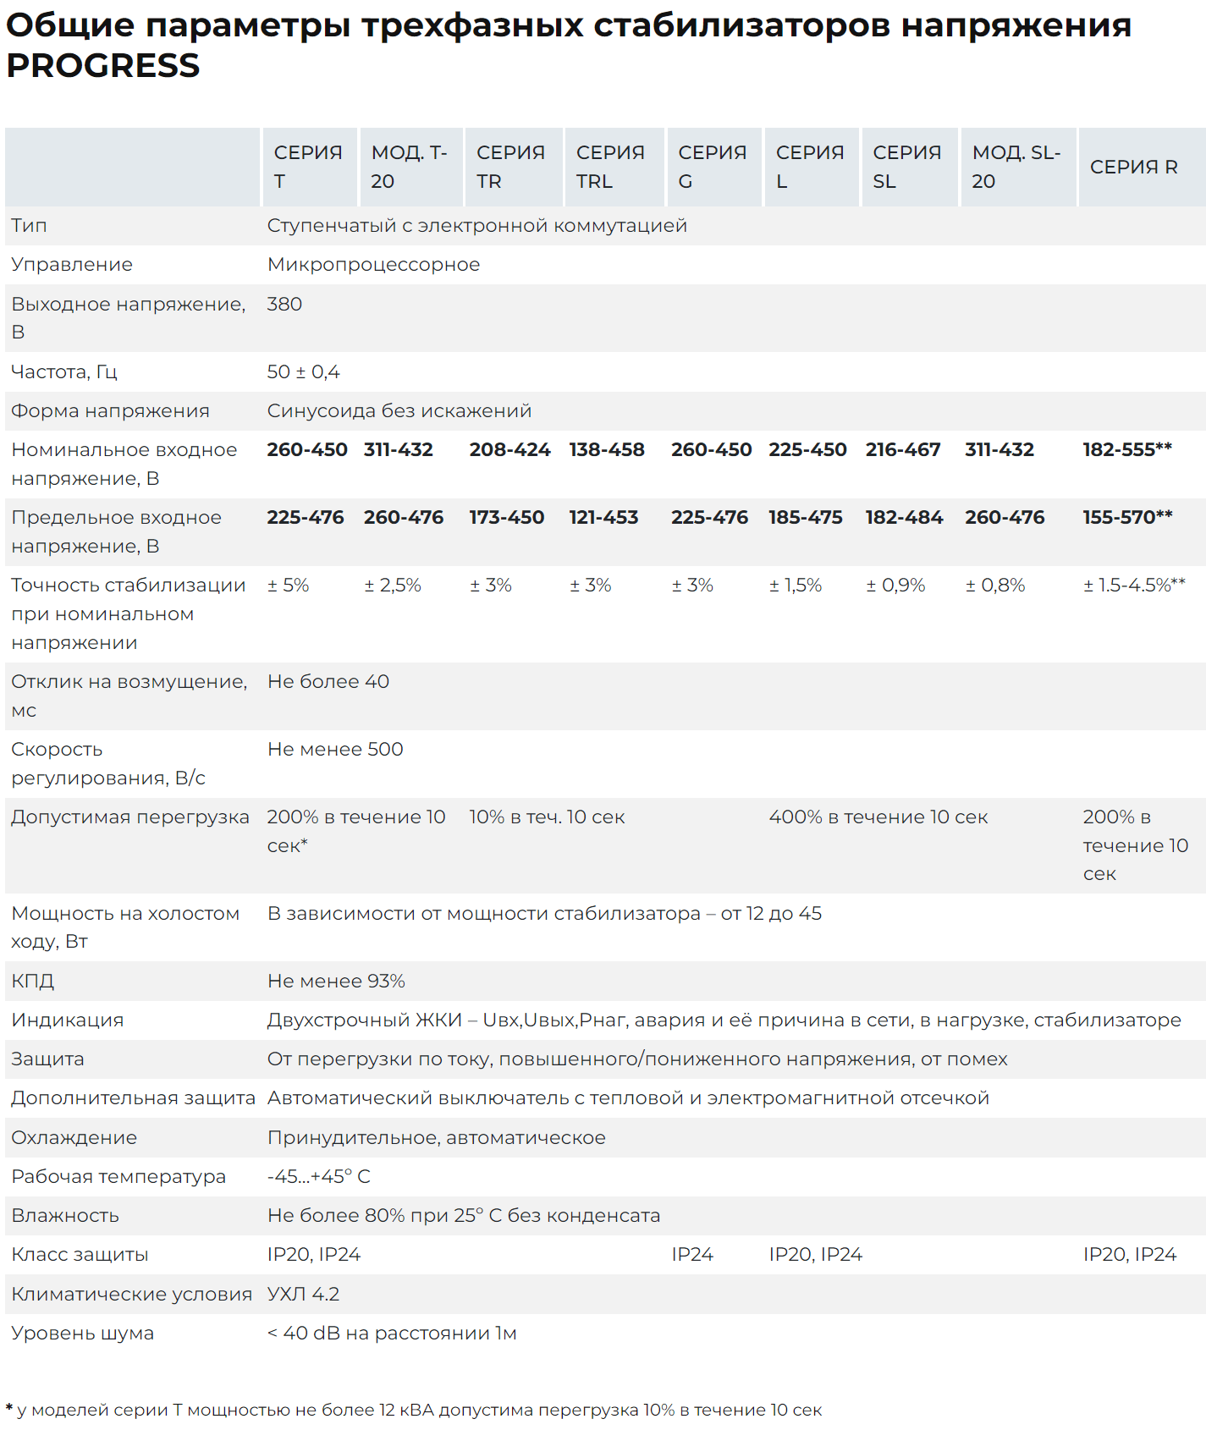Select the 'Допустимая перегрузка' row label
Viewport: 1206px width, 1430px height.
tap(130, 817)
